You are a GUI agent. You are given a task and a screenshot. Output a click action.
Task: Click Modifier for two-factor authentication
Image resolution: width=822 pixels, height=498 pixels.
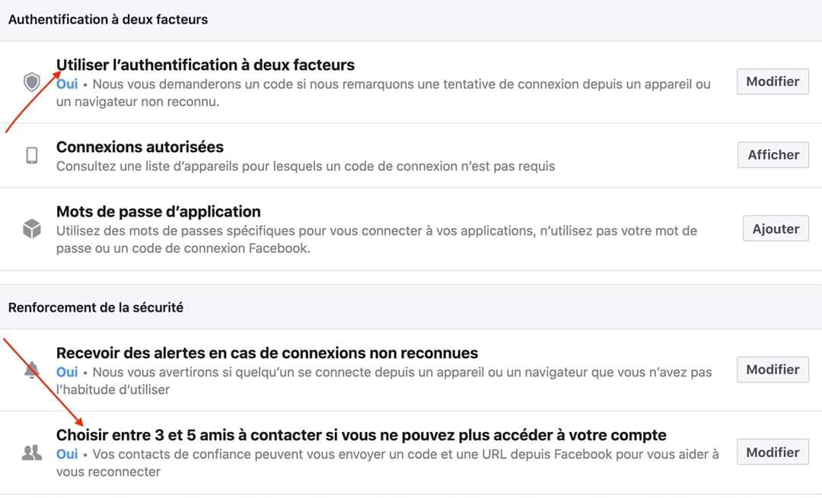773,81
